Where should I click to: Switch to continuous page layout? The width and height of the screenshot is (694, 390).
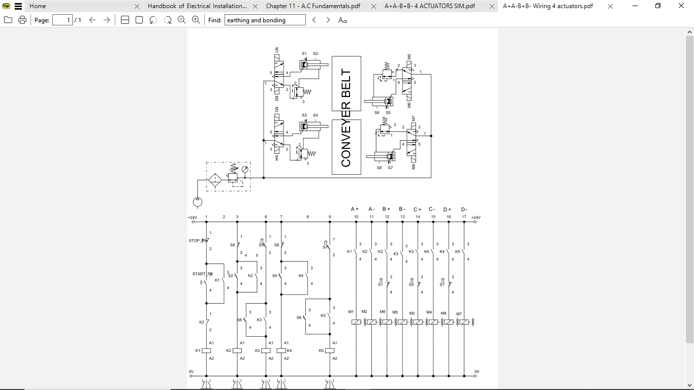125,20
